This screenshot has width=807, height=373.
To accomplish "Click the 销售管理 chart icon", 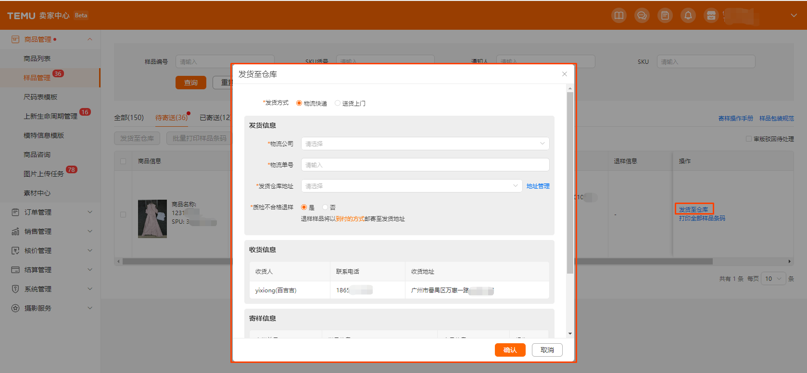I will (x=15, y=231).
